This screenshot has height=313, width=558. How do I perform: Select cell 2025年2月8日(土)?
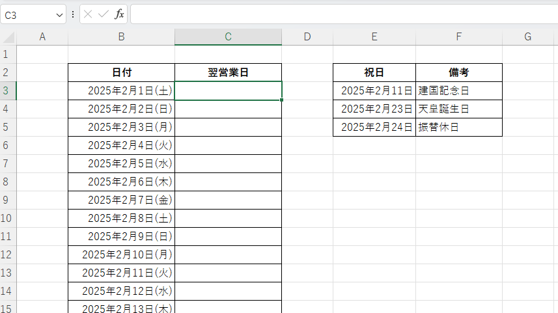(121, 218)
